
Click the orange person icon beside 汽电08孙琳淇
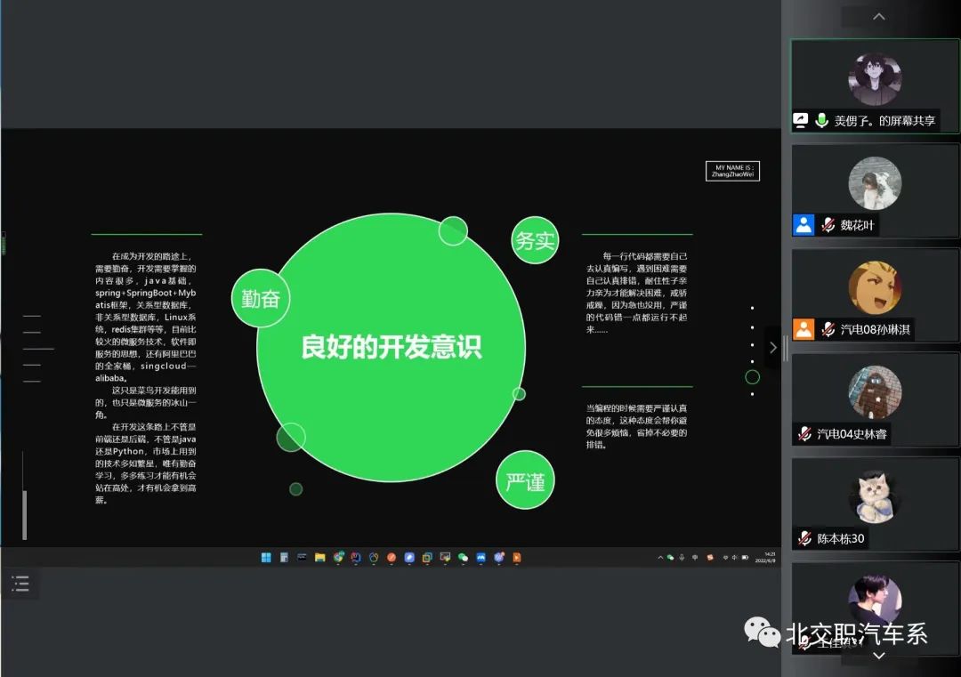[804, 329]
